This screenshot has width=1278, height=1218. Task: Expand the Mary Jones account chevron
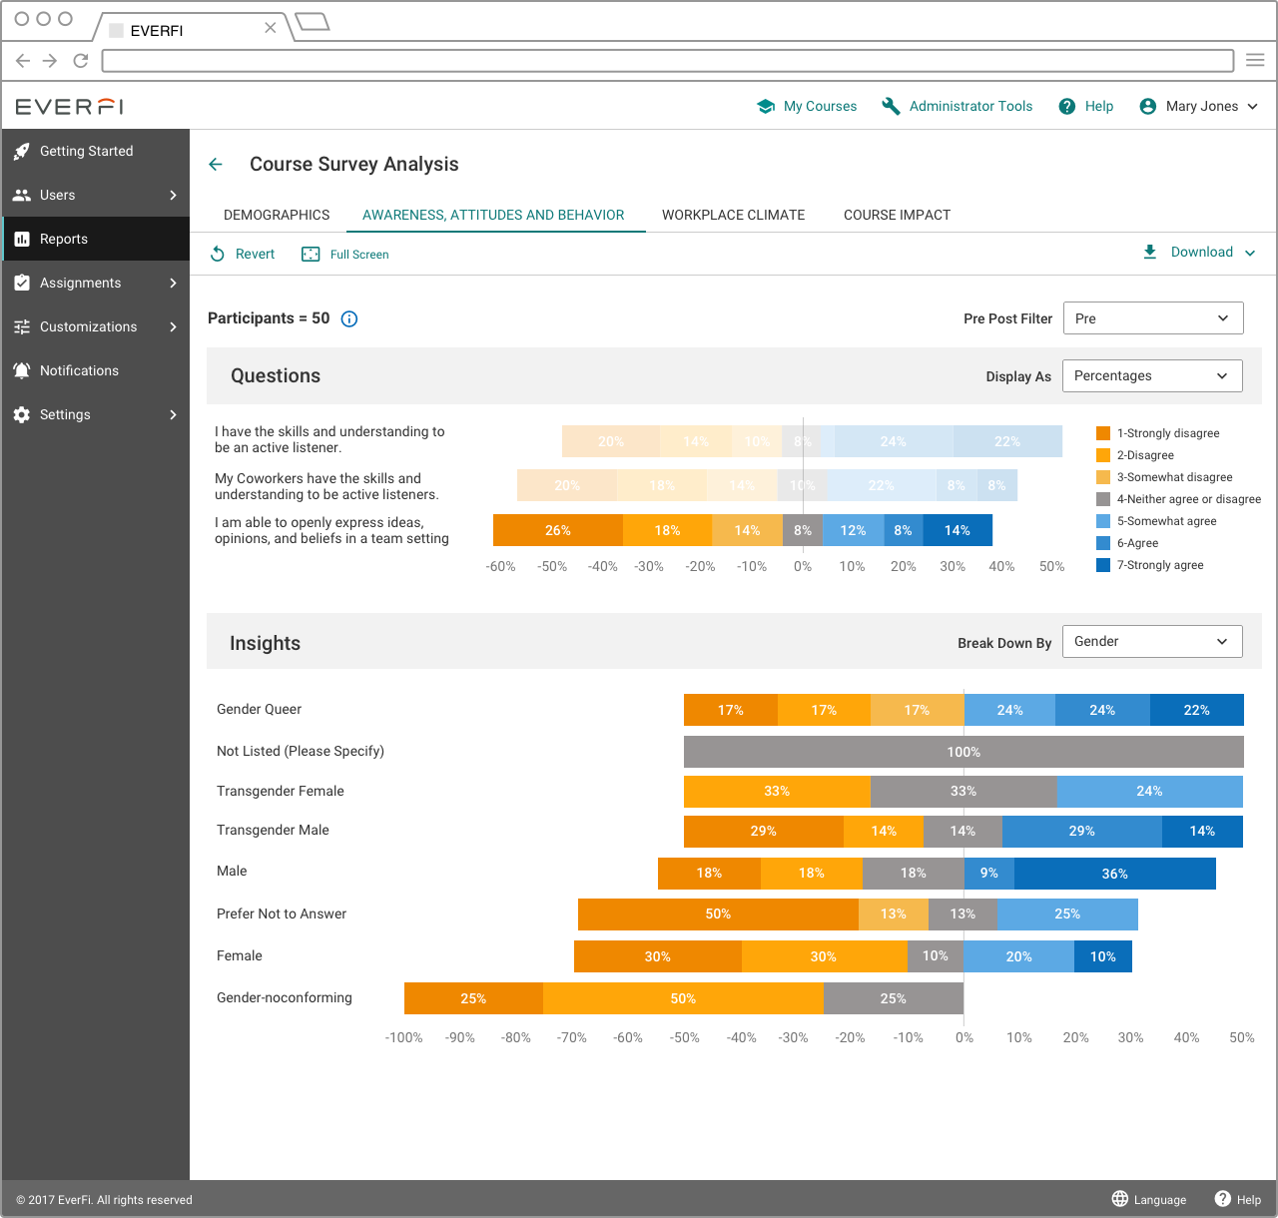[x=1253, y=107]
